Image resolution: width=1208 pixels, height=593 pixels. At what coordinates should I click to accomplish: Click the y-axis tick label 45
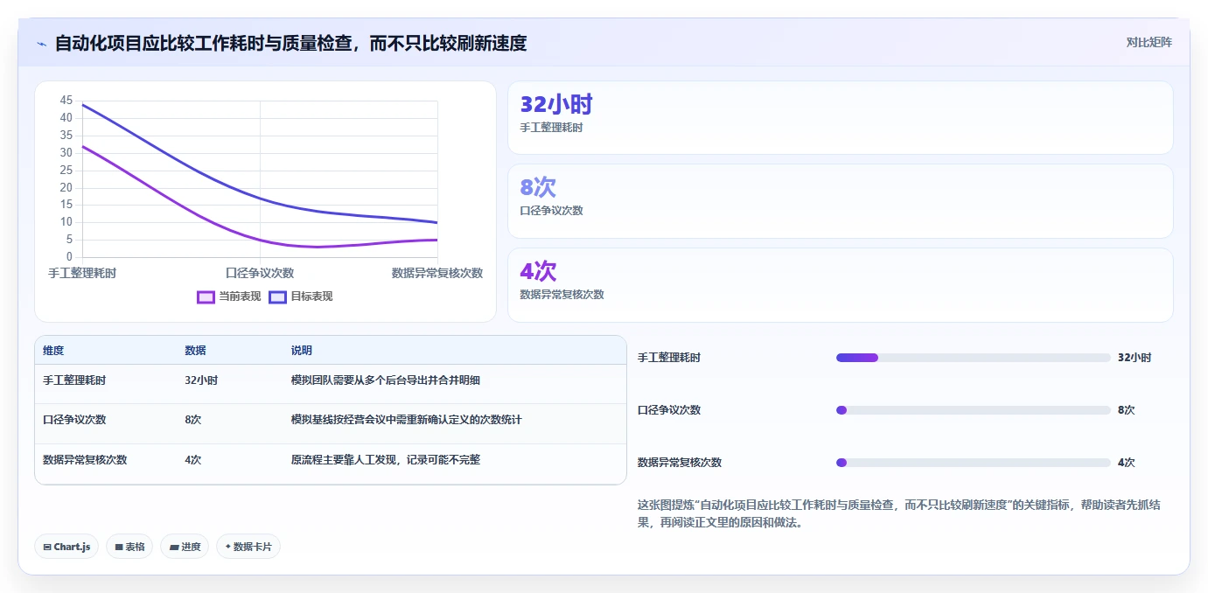(66, 101)
